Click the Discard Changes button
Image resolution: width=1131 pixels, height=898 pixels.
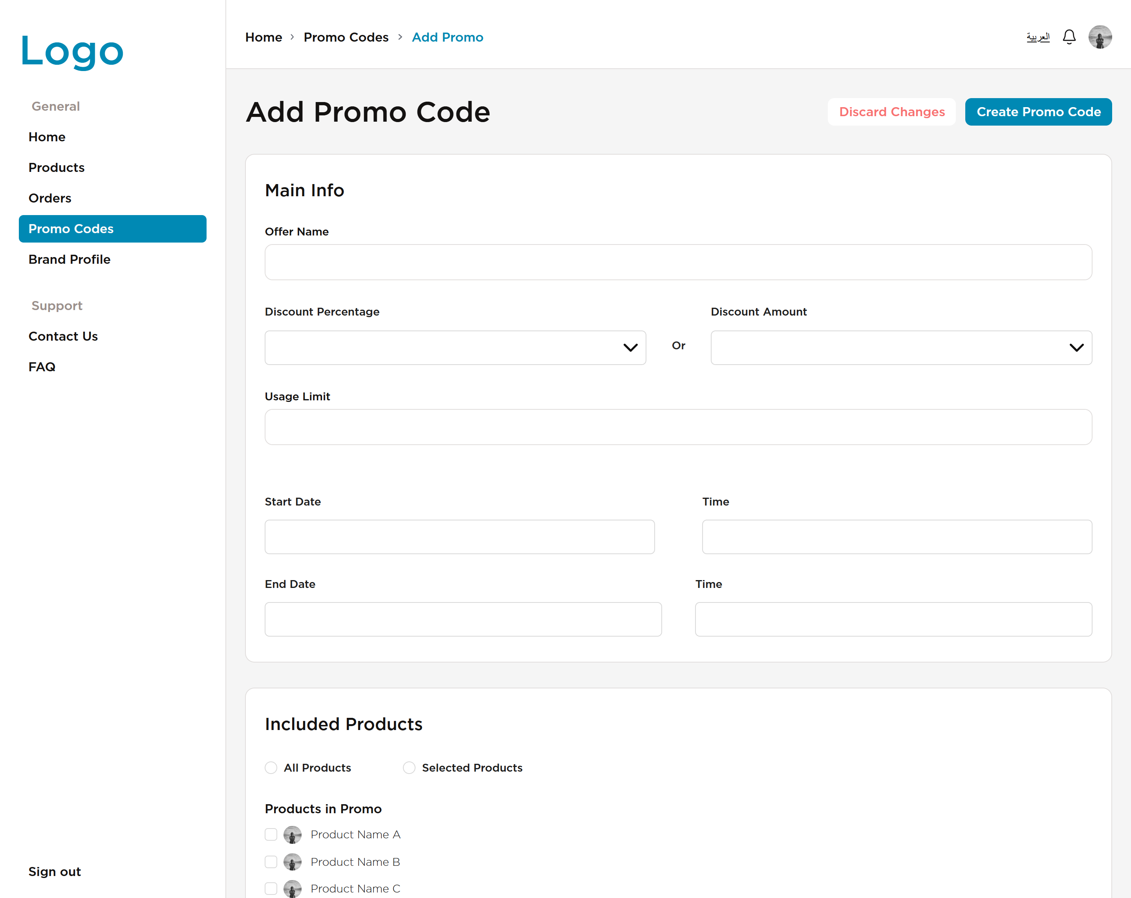(x=891, y=111)
